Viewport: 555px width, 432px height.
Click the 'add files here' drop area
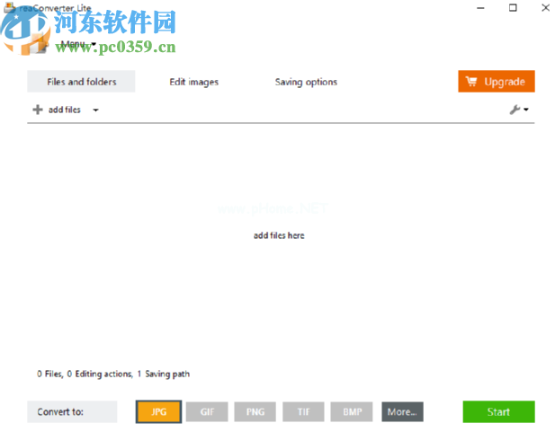click(x=279, y=235)
